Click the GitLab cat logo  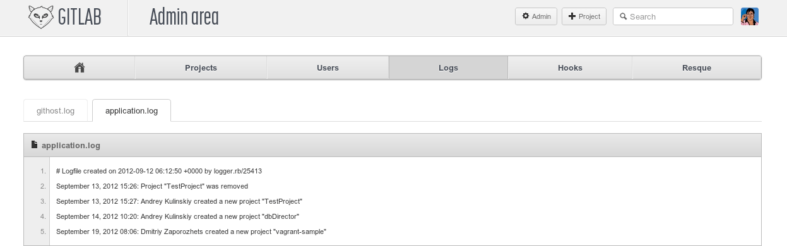pos(40,17)
